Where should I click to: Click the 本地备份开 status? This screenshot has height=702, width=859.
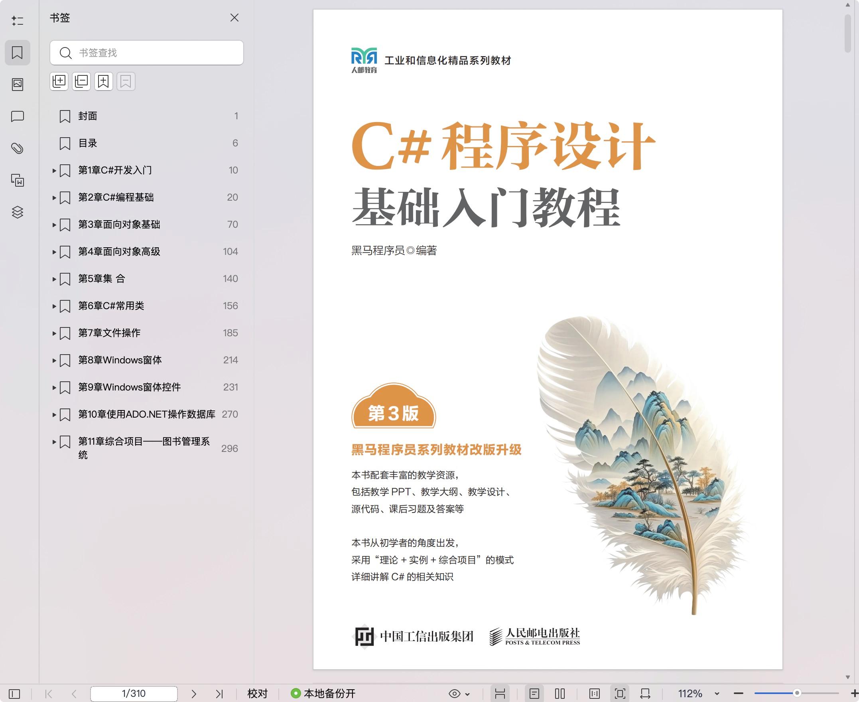click(323, 694)
